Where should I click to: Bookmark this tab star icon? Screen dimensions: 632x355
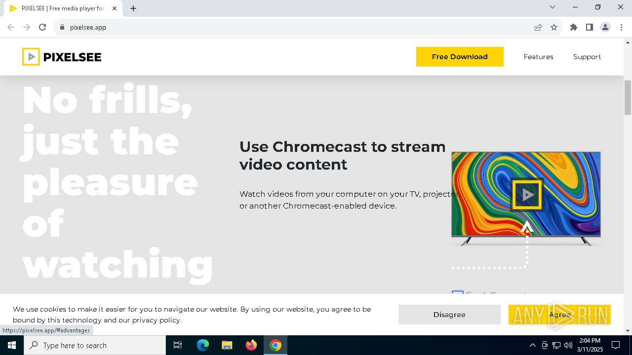coord(554,27)
